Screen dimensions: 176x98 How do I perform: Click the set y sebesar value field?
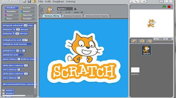click(x=19, y=78)
